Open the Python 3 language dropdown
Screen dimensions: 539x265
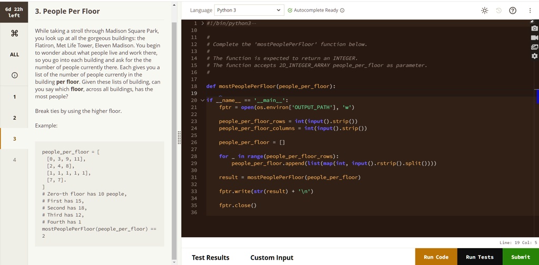249,10
